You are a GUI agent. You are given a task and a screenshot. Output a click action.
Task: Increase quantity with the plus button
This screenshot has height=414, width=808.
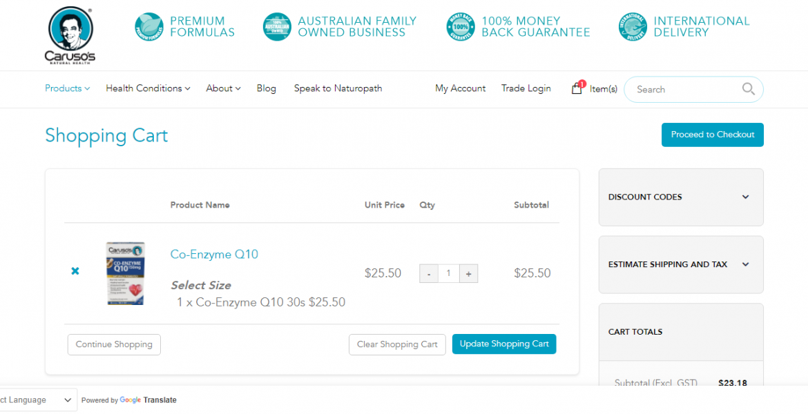[468, 274]
